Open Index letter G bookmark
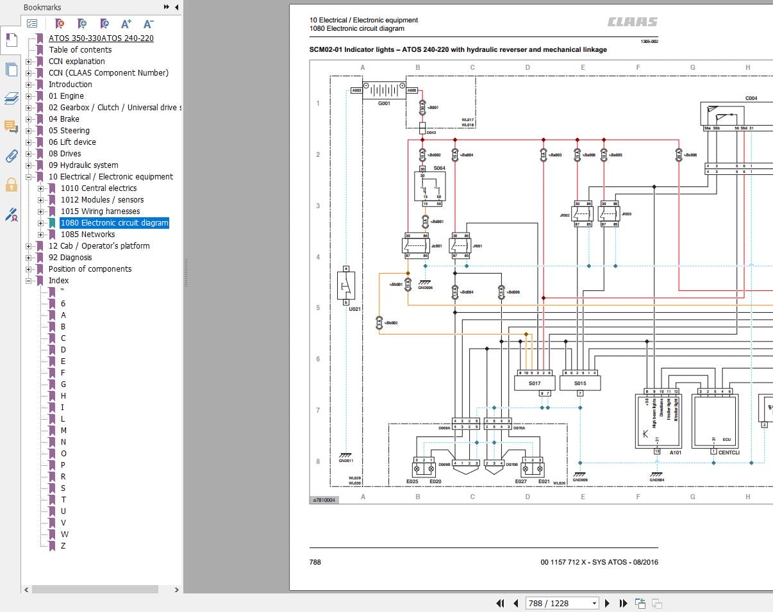The width and height of the screenshot is (773, 612). click(x=63, y=384)
